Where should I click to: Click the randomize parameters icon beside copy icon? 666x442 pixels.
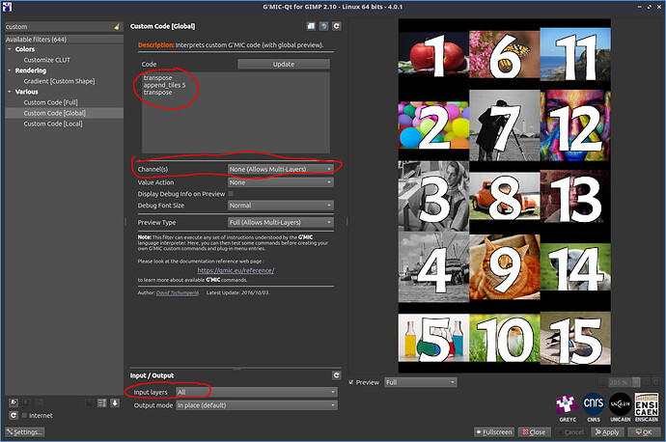(x=323, y=26)
